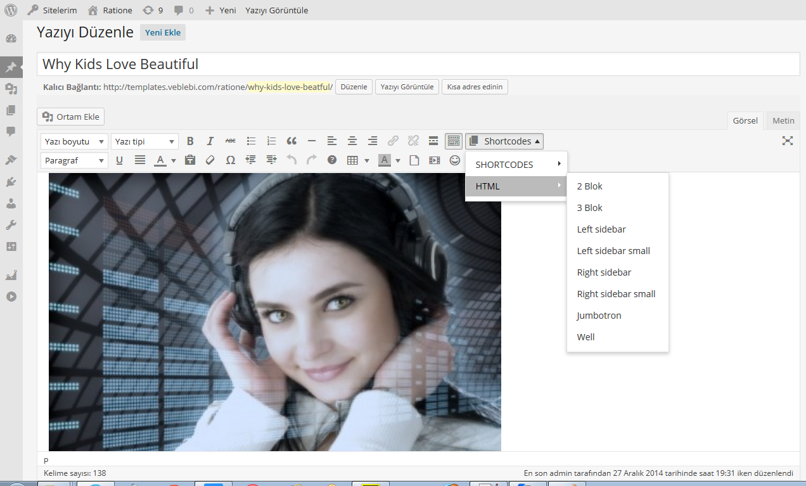Image resolution: width=806 pixels, height=486 pixels.
Task: Expand the HTML submenu item
Action: coord(516,186)
